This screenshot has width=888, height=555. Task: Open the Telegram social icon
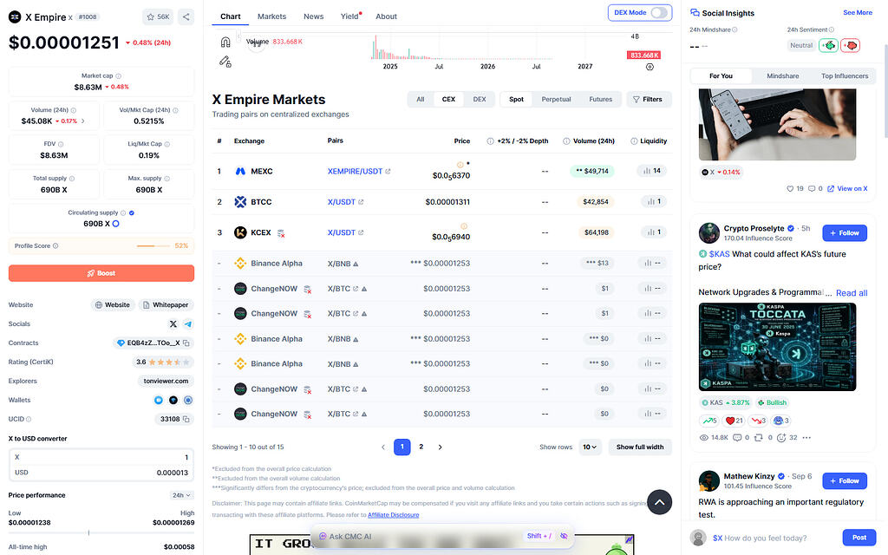[x=188, y=324]
